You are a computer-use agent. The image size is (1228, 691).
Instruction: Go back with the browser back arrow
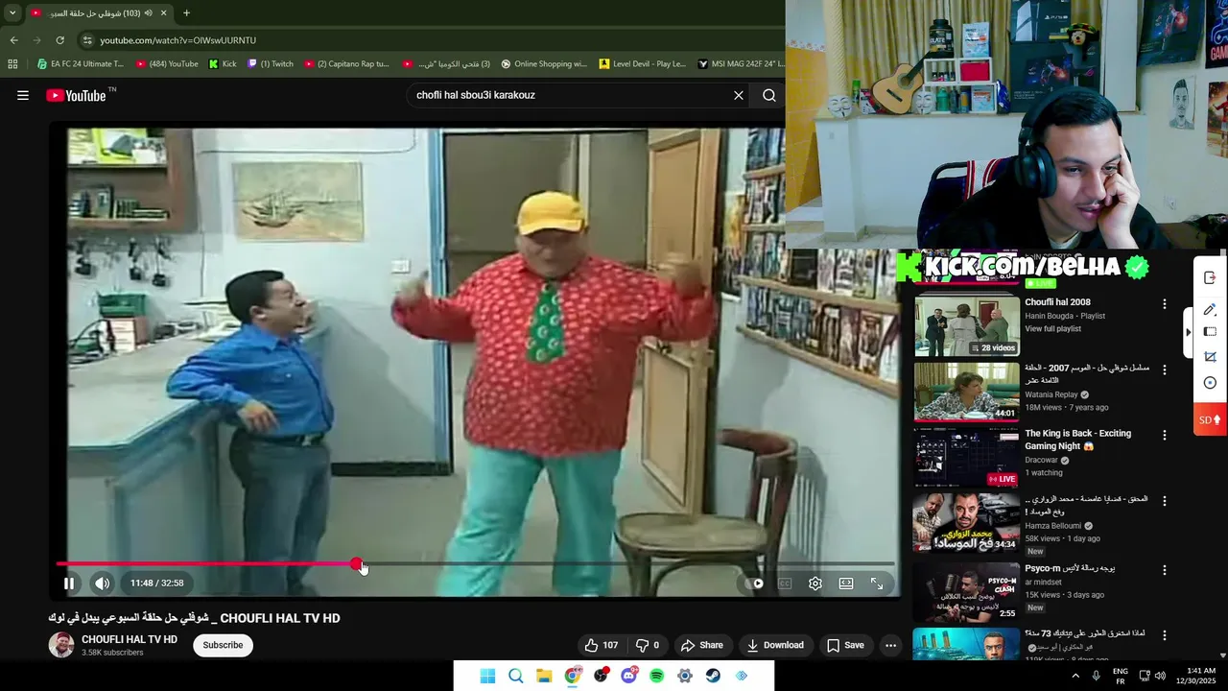pyautogui.click(x=13, y=40)
